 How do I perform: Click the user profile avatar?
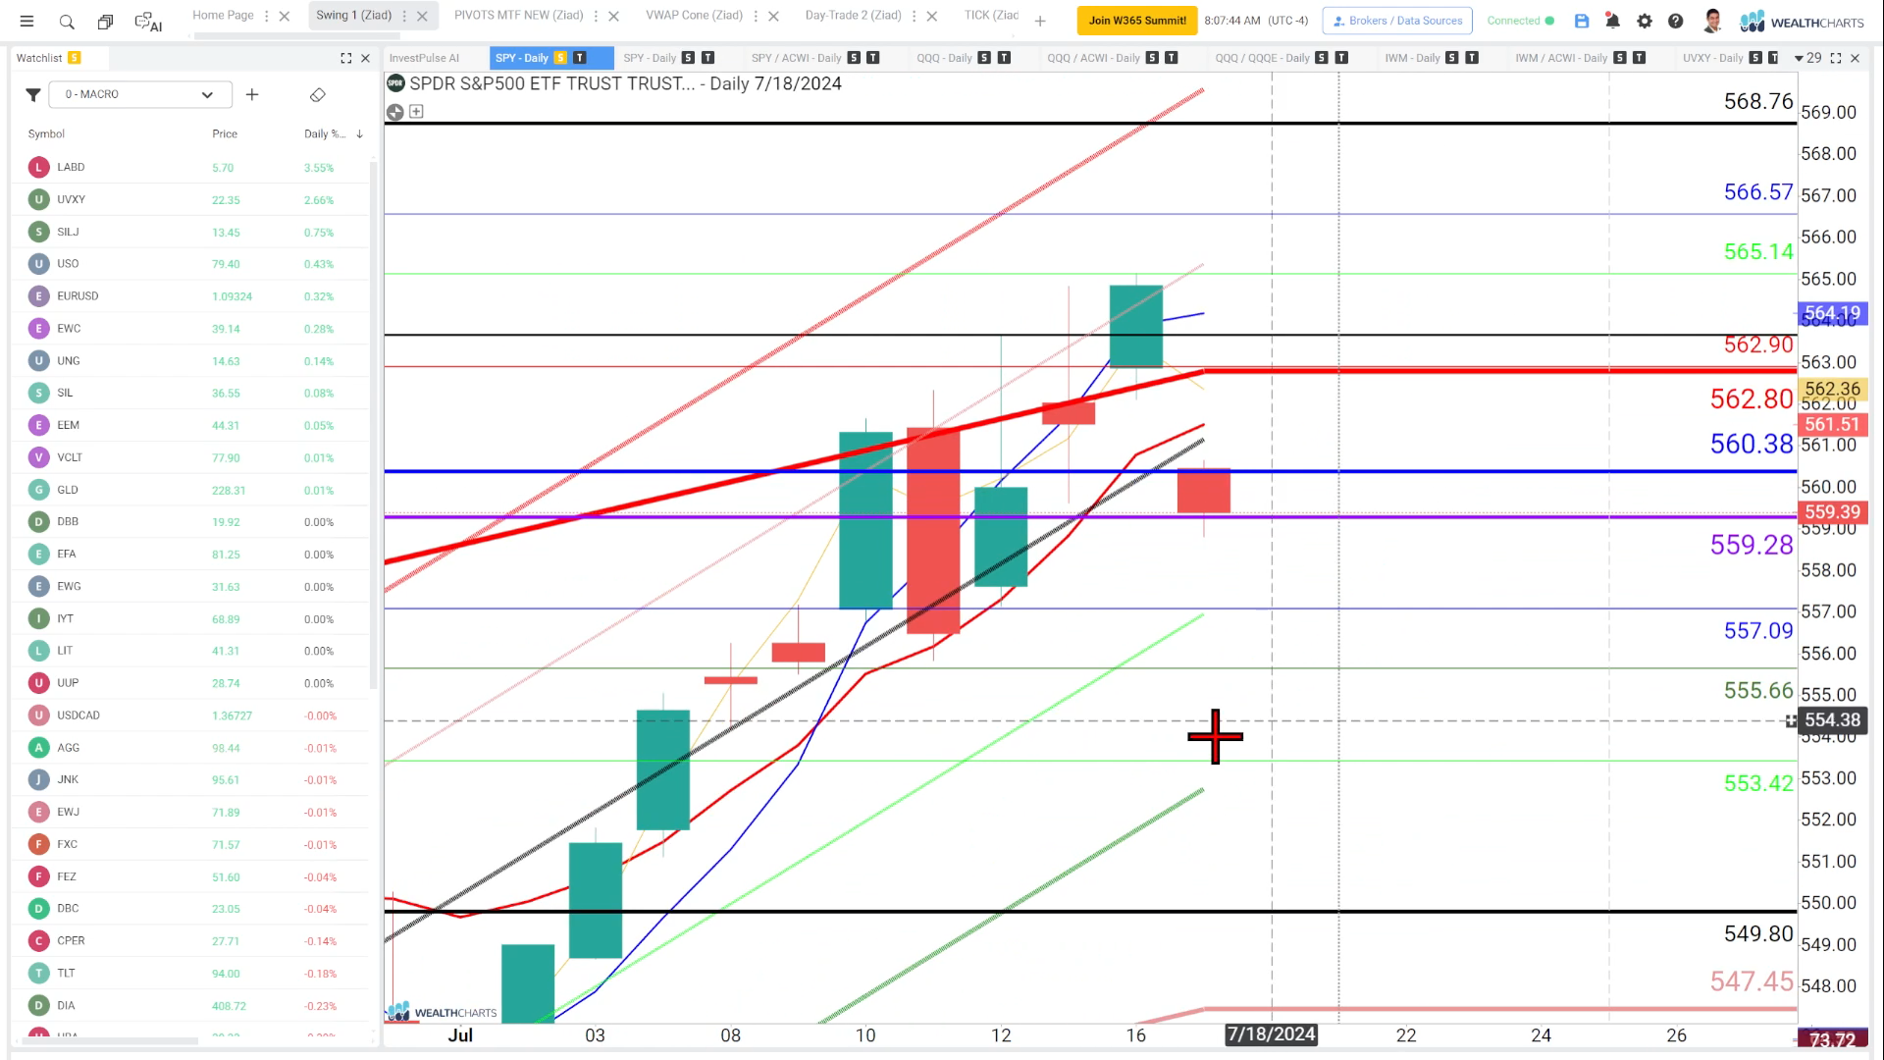[x=1712, y=21]
